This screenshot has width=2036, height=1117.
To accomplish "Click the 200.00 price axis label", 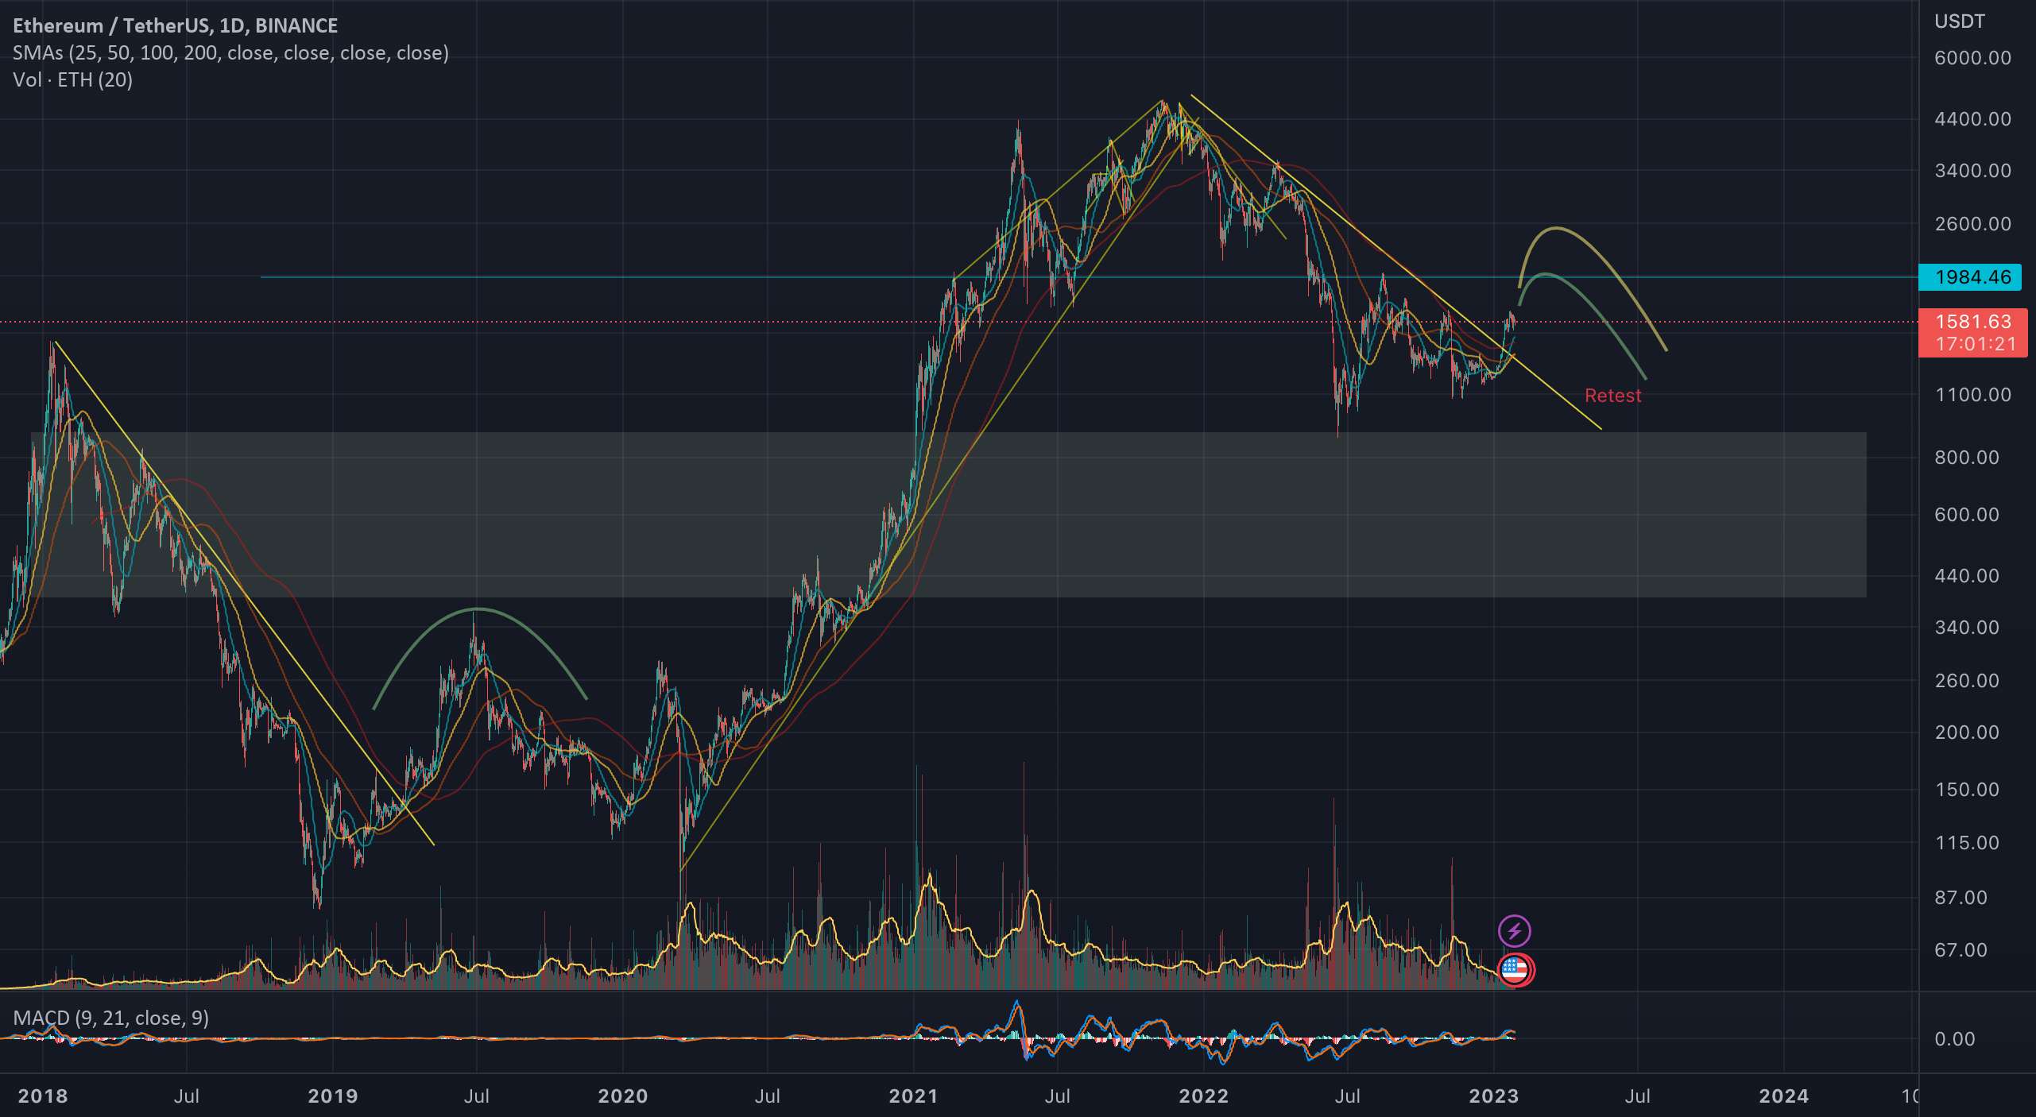I will pos(1966,732).
